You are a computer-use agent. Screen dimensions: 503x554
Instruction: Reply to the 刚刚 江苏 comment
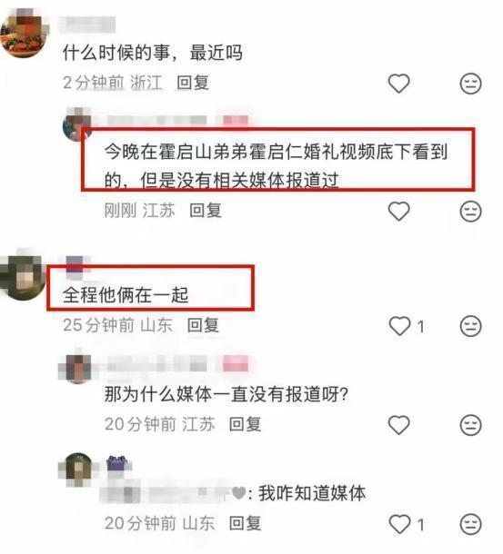206,211
